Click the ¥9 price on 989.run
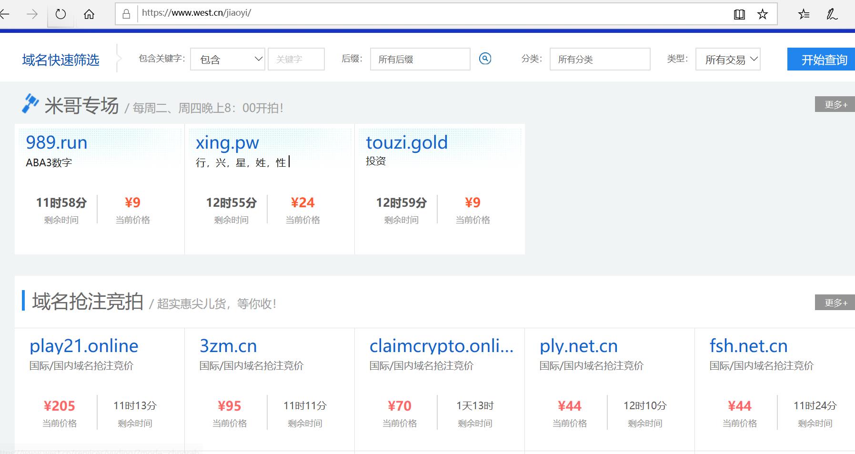This screenshot has width=855, height=454. pyautogui.click(x=132, y=202)
